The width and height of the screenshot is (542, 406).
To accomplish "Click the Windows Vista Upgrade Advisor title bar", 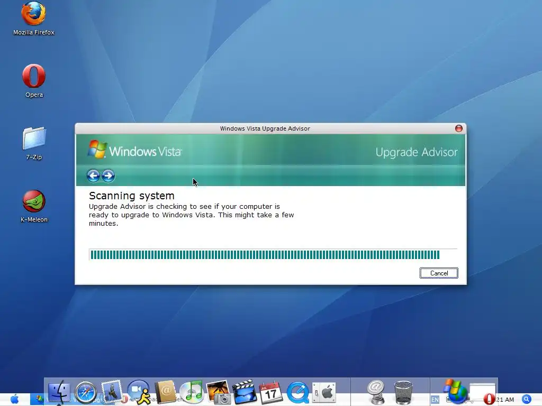I will [x=265, y=128].
